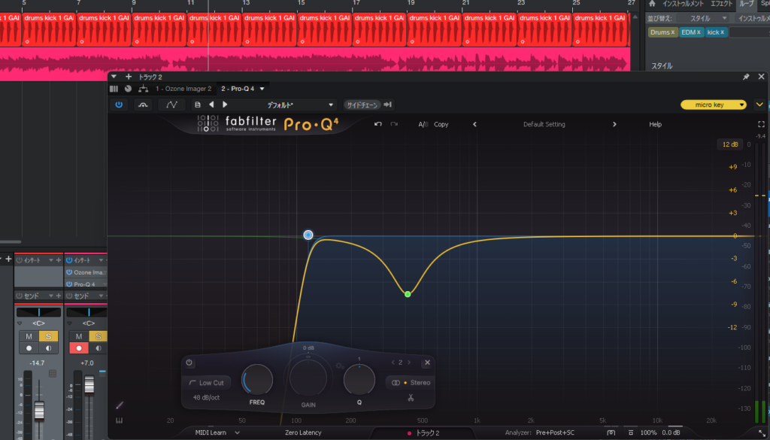This screenshot has width=770, height=440.
Task: Open the piano keyboard display icon
Action: (x=119, y=420)
